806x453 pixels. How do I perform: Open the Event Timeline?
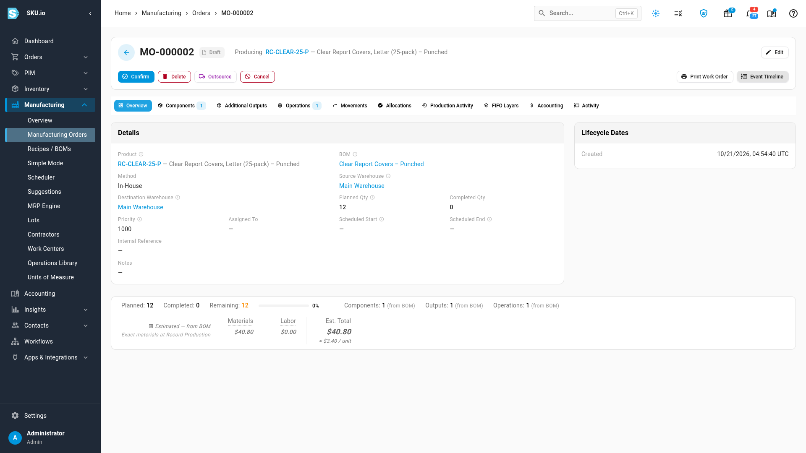pos(762,77)
